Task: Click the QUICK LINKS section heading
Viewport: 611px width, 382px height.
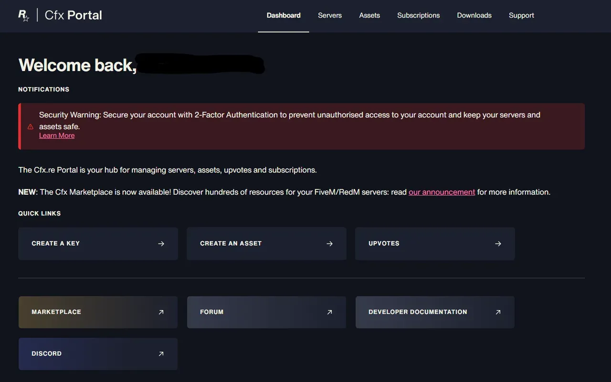Action: click(x=39, y=214)
